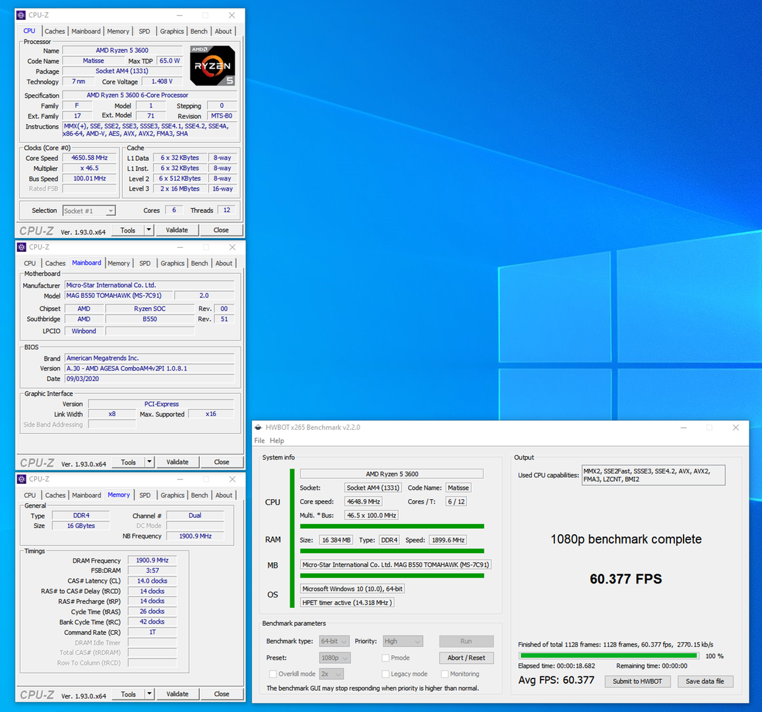Open the Priority High dropdown

coord(403,641)
